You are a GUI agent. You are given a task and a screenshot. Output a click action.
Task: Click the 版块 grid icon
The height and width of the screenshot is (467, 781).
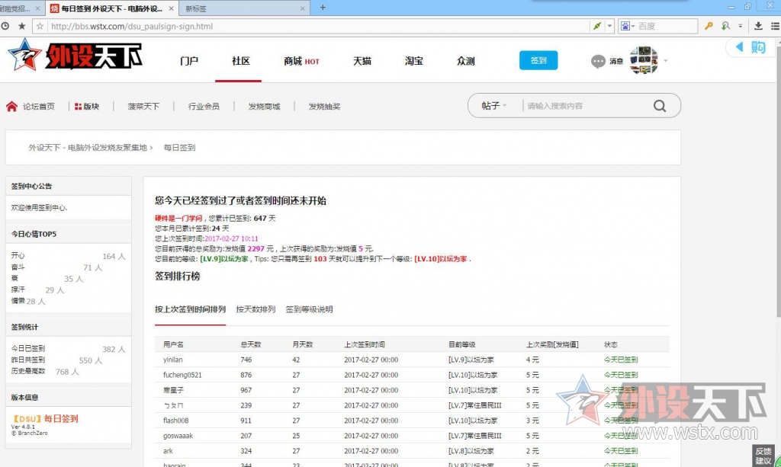point(78,107)
